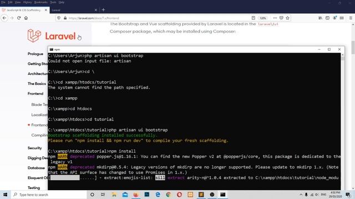
Task: Expand the Getting Started docs section
Action: (38, 64)
